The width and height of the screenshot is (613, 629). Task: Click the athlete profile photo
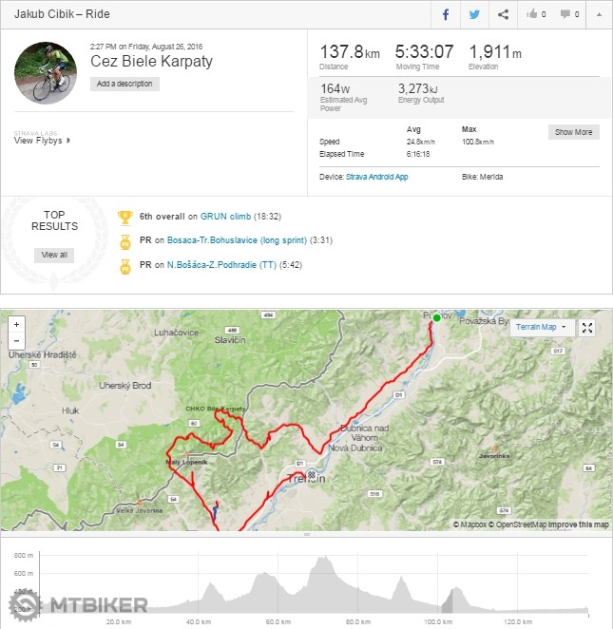pyautogui.click(x=46, y=72)
